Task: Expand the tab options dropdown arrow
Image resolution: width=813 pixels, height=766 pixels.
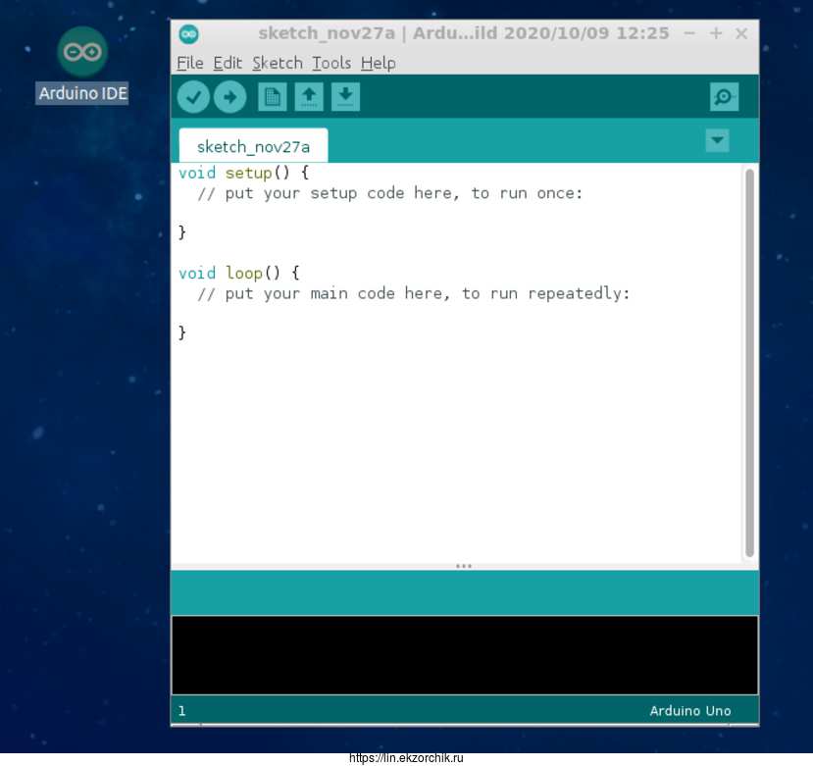Action: pos(717,141)
